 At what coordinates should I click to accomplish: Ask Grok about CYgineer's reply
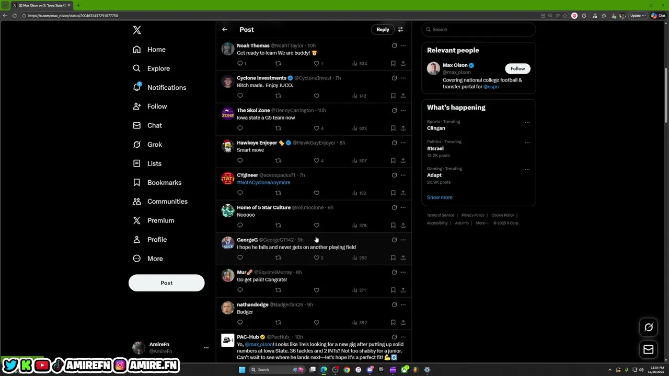pos(395,175)
